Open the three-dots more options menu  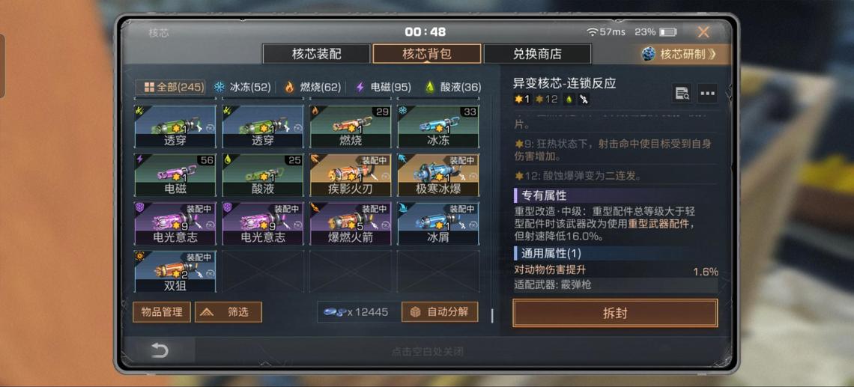point(707,94)
